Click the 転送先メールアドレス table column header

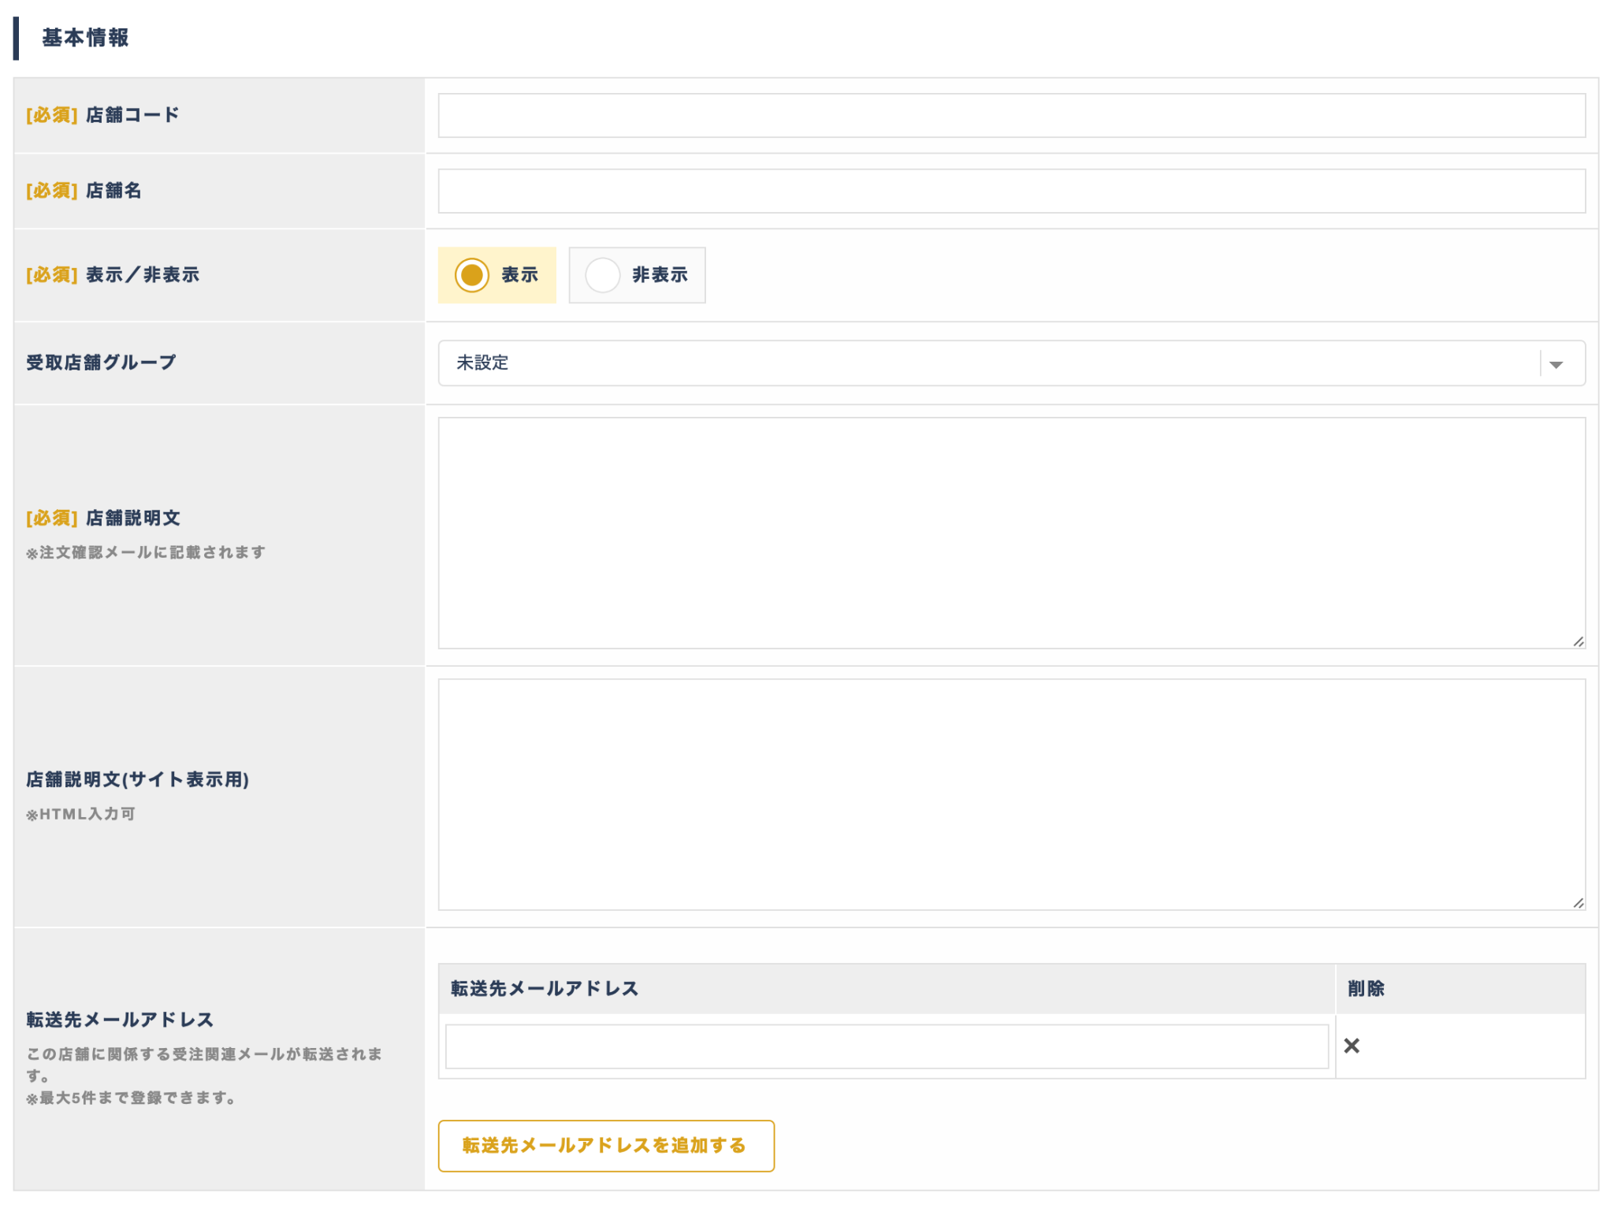[545, 988]
